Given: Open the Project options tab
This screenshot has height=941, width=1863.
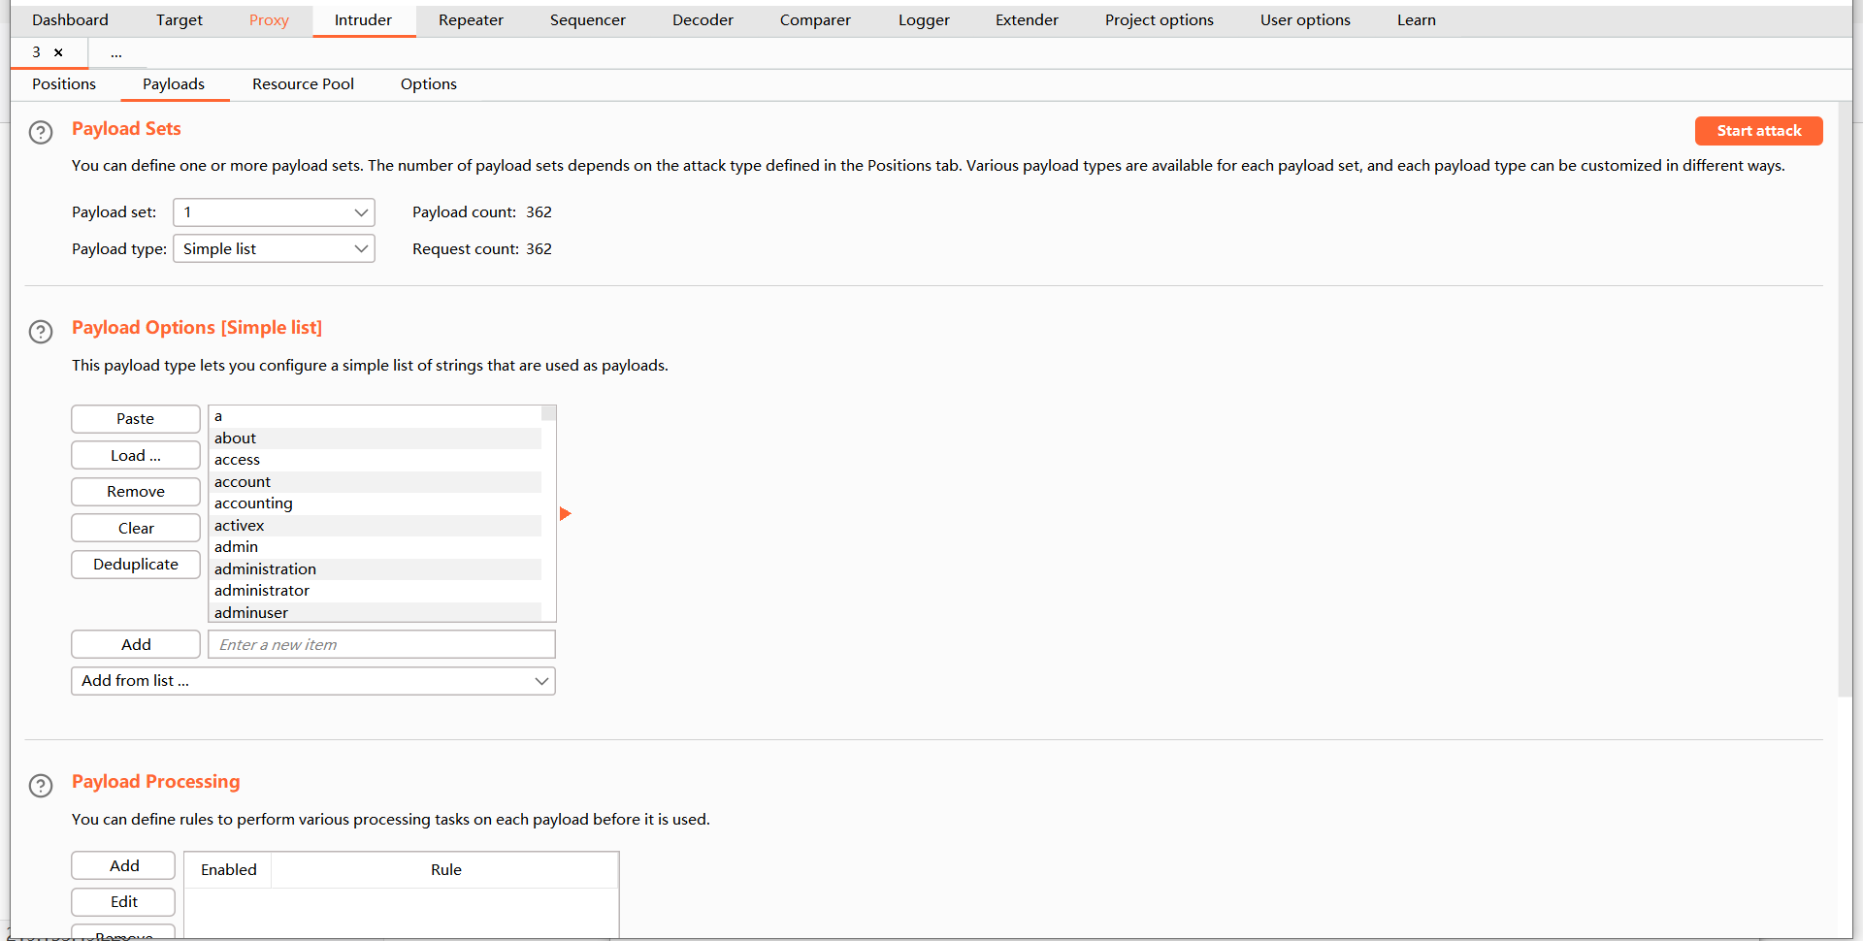Looking at the screenshot, I should click(x=1160, y=19).
